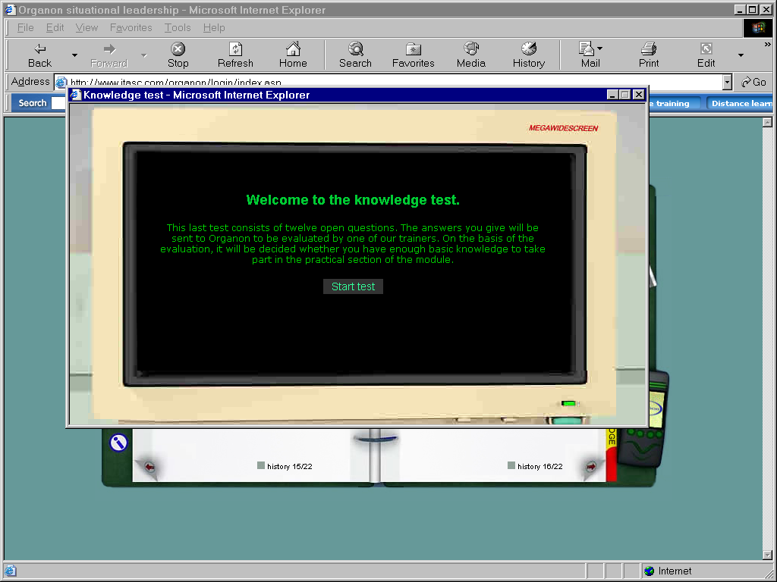Go to the Home page
Screen dimensions: 777x582
click(293, 55)
